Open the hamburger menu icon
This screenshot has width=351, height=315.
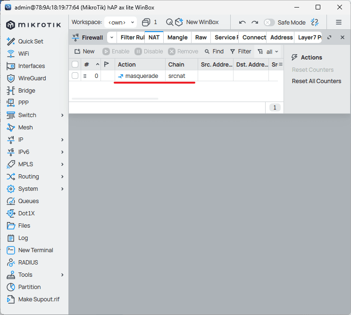[338, 22]
